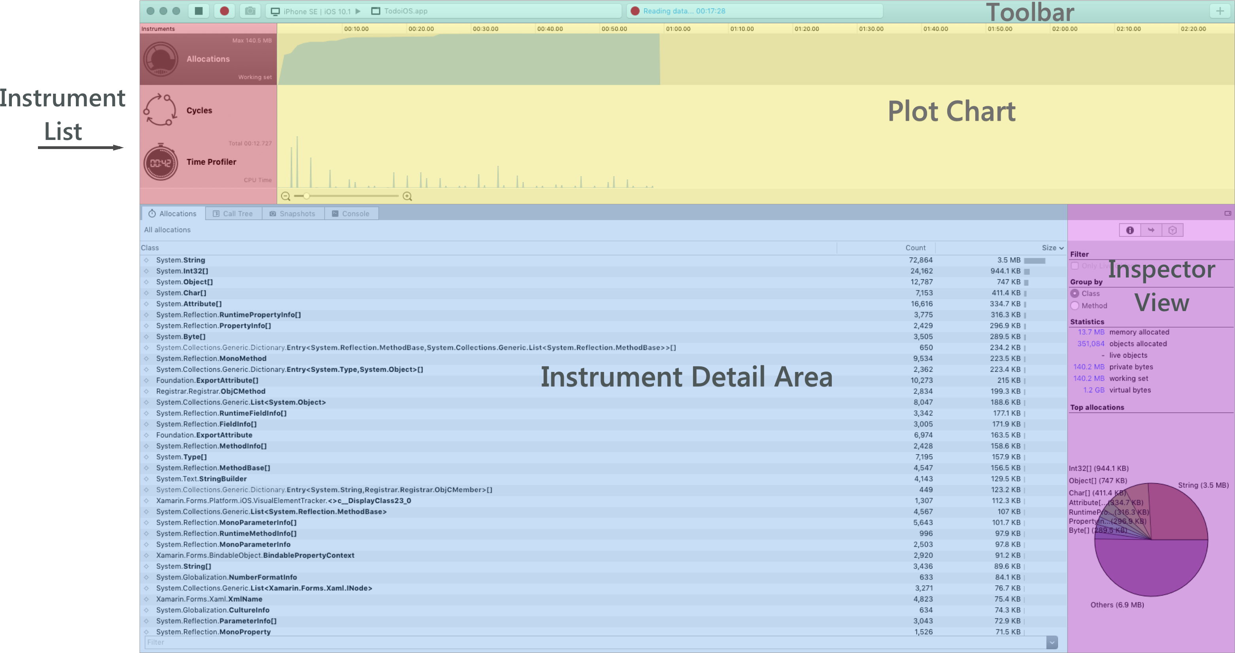The width and height of the screenshot is (1235, 653).
Task: Click in the Filter input field
Action: point(595,642)
